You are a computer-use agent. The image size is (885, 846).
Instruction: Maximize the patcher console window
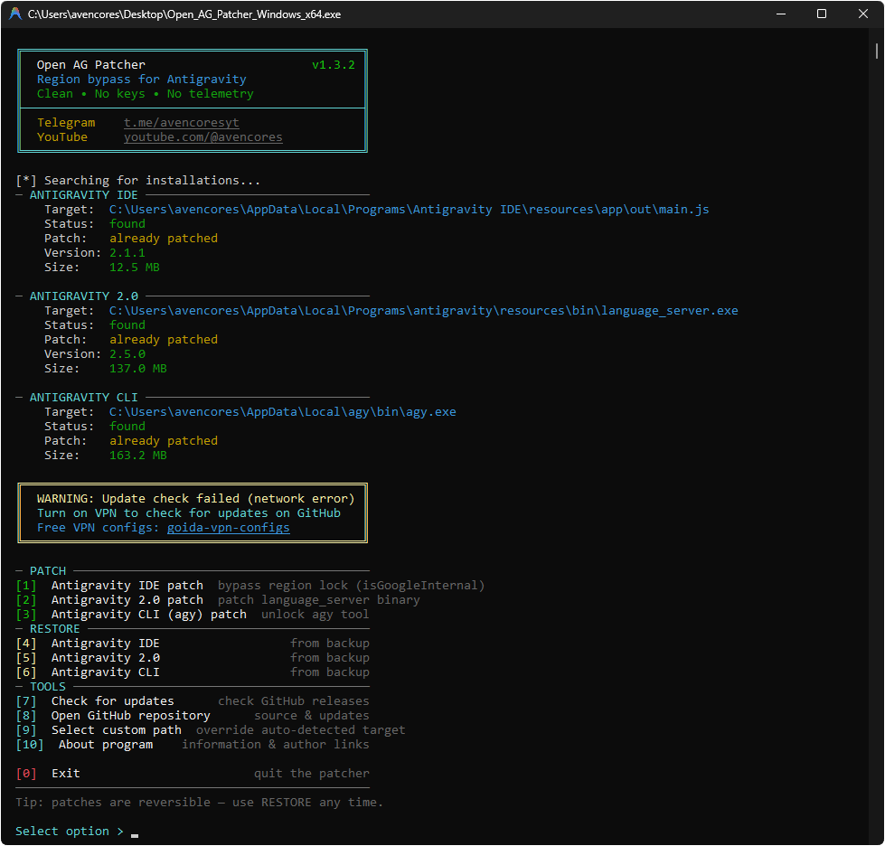822,14
